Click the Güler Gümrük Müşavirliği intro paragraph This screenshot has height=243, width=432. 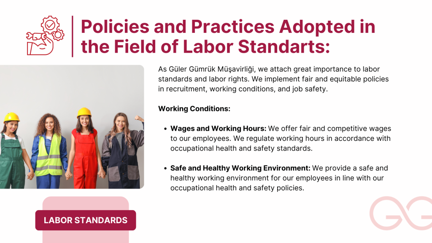click(x=273, y=79)
